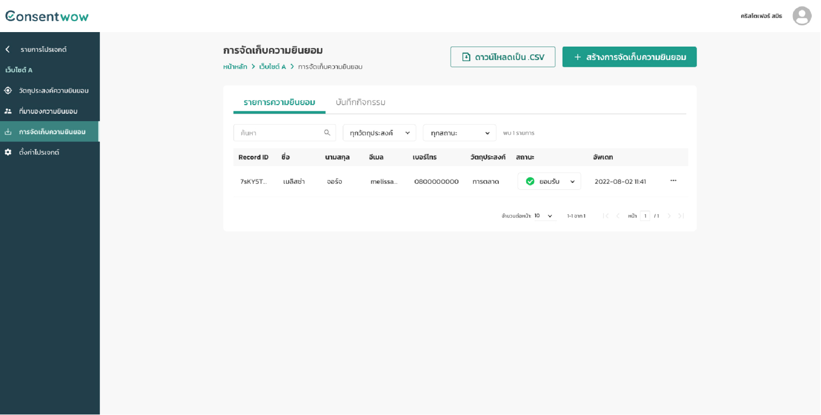Click the search magnifier icon
The width and height of the screenshot is (821, 415).
[x=327, y=133]
